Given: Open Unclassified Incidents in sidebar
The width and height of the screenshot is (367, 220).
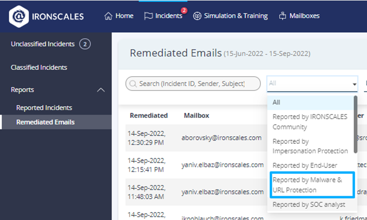Looking at the screenshot, I should click(x=43, y=44).
